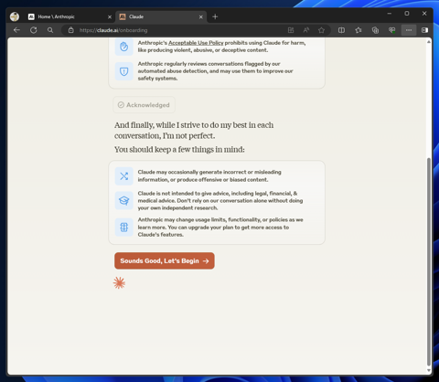The image size is (439, 382).
Task: Click the Claude starburst logo
Action: point(119,283)
